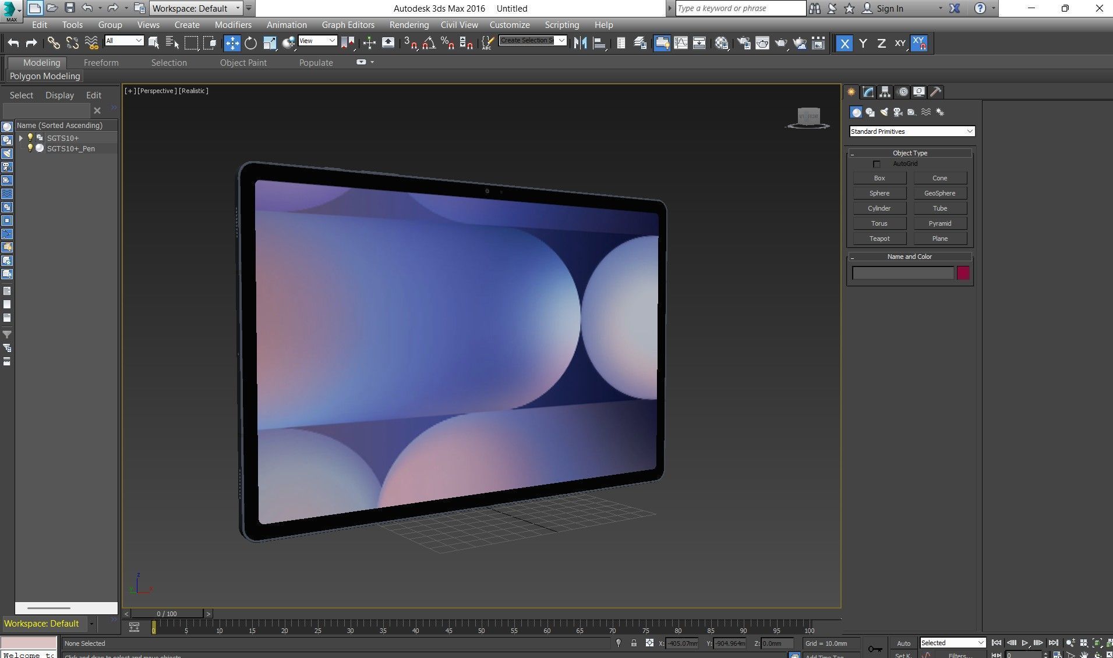Toggle the Percent Snap button
This screenshot has width=1113, height=658.
click(x=447, y=42)
